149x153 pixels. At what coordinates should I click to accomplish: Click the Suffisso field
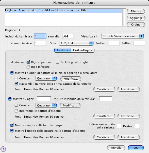point(139,43)
